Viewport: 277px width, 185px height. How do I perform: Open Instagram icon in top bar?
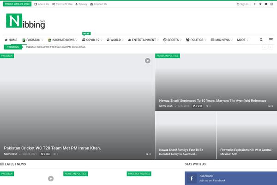click(x=271, y=4)
